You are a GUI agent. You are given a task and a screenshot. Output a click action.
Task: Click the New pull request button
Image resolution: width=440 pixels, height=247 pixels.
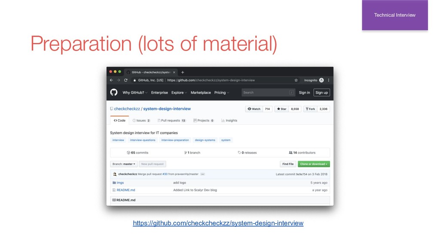pyautogui.click(x=153, y=164)
